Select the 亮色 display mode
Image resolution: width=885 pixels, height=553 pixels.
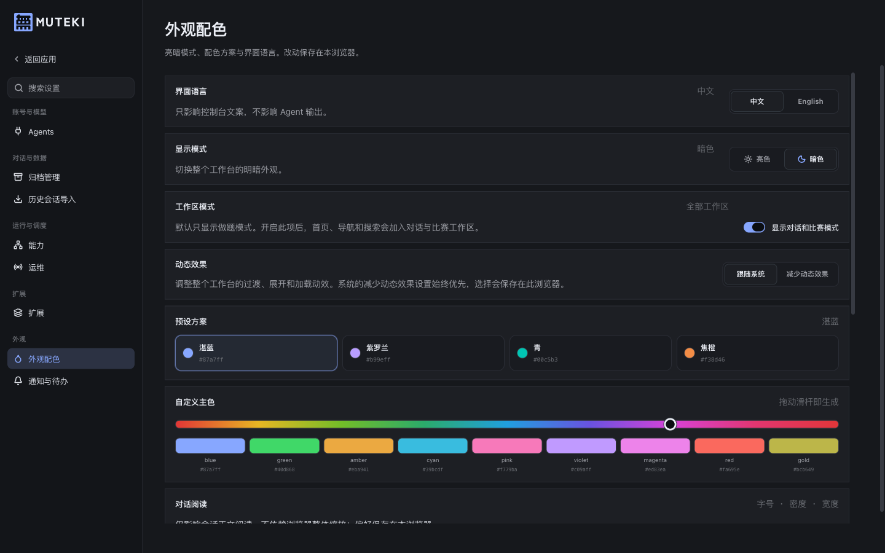coord(757,159)
